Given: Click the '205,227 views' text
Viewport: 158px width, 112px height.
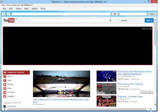Looking at the screenshot, I should tap(123, 79).
